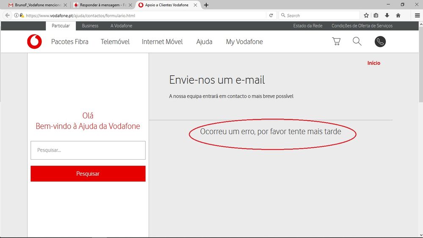Select the Business section tab

click(x=90, y=26)
